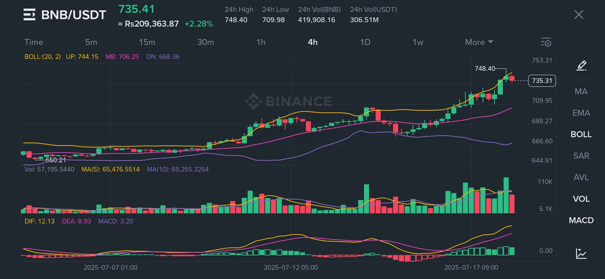Select the 4h interval
Viewport: 605px width, 279px height.
point(313,42)
